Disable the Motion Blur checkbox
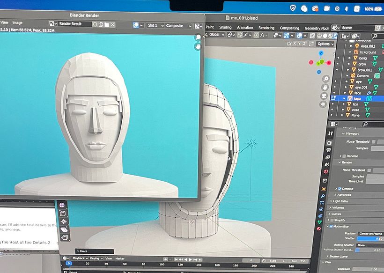Screen dimensions: 384x273 [331, 227]
